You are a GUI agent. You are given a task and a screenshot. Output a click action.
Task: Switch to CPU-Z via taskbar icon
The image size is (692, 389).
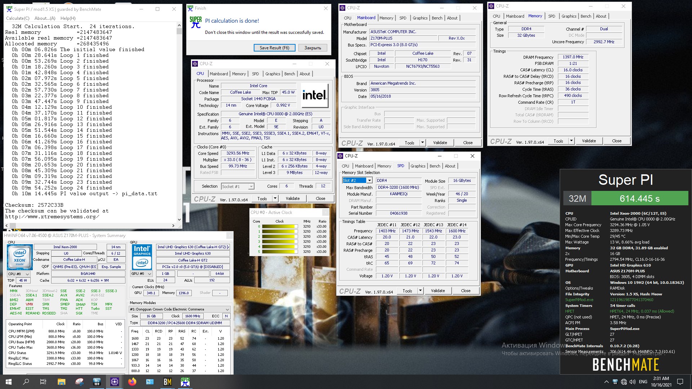coord(115,382)
